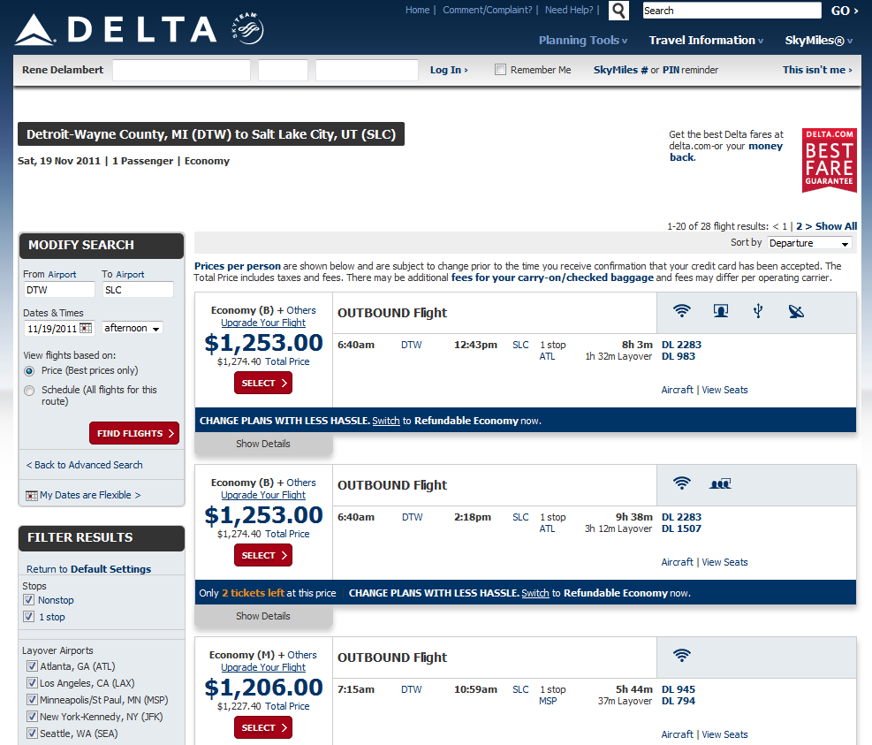Click the From Airport input showing DTW
Screen dimensions: 872x745
coord(56,289)
